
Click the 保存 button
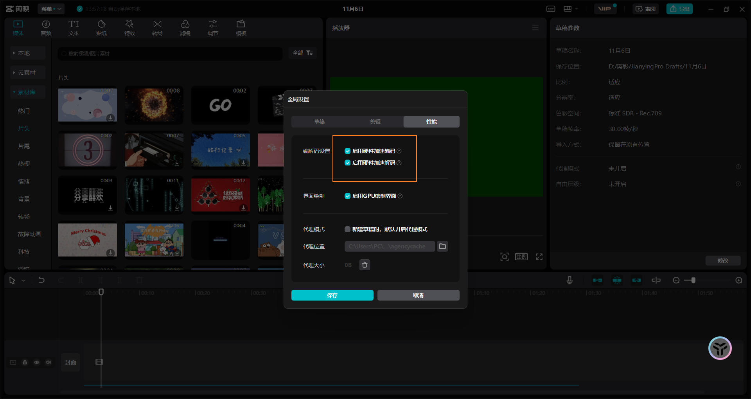[x=332, y=295]
